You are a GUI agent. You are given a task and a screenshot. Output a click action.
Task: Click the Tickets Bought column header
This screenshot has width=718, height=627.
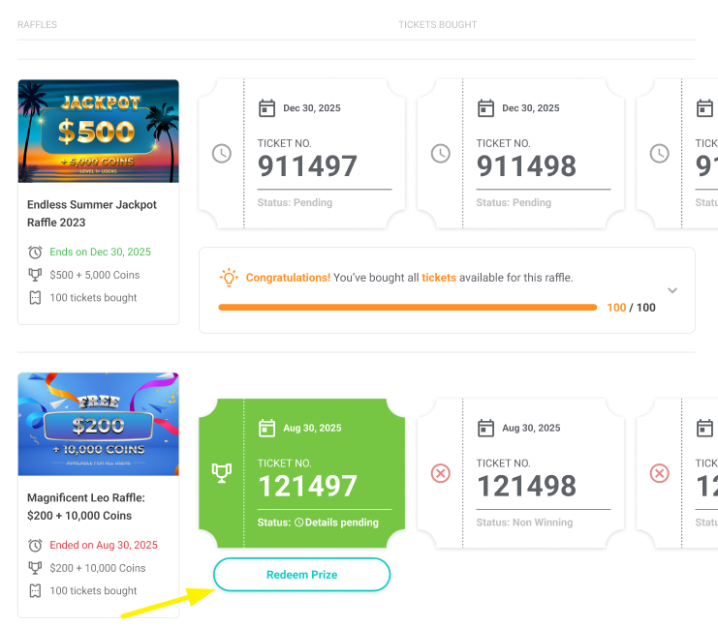point(438,25)
